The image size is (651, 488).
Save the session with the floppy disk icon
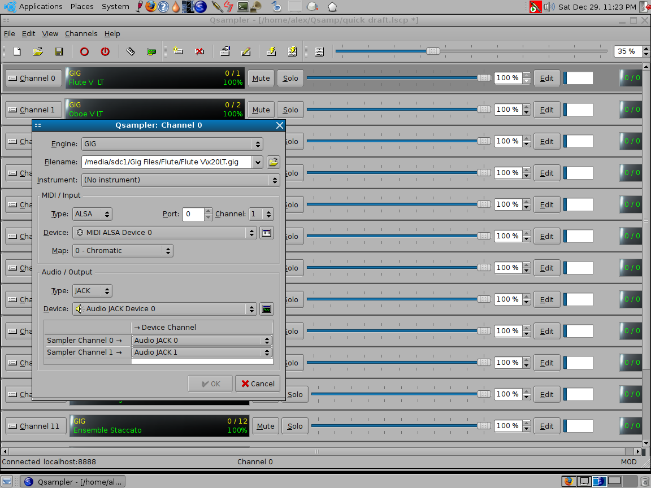59,51
